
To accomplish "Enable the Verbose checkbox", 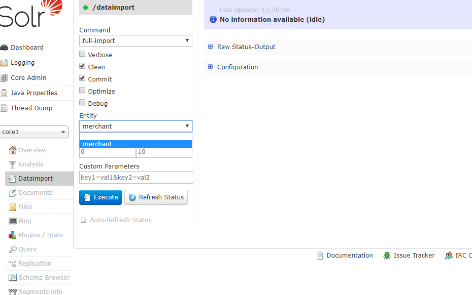I will point(82,54).
